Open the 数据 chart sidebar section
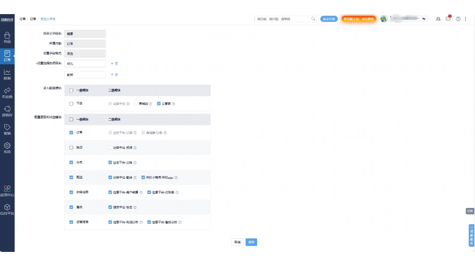The width and height of the screenshot is (475, 266). pyautogui.click(x=7, y=75)
